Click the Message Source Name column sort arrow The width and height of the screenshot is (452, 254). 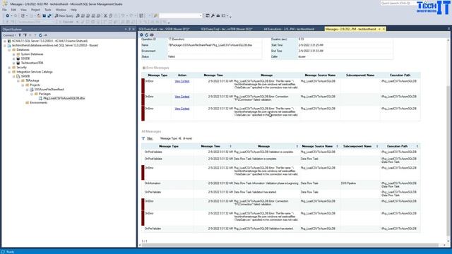click(x=337, y=146)
